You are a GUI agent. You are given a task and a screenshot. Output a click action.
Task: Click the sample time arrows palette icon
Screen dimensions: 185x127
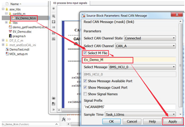(x=54, y=27)
